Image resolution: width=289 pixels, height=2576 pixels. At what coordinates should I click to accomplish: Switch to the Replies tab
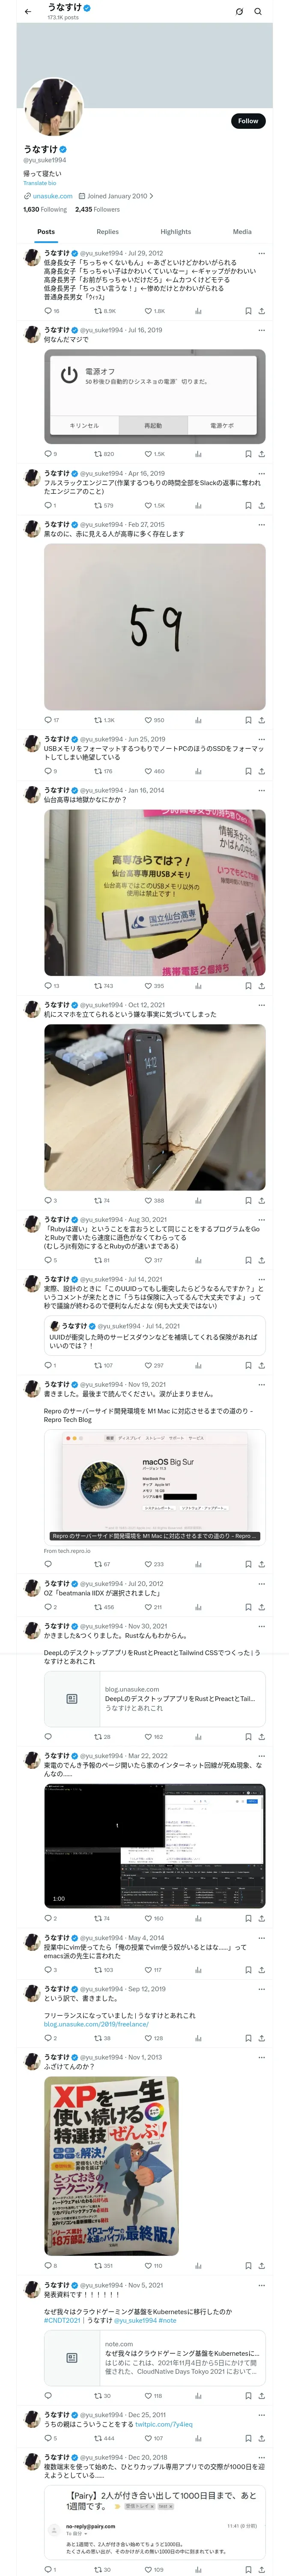(107, 232)
